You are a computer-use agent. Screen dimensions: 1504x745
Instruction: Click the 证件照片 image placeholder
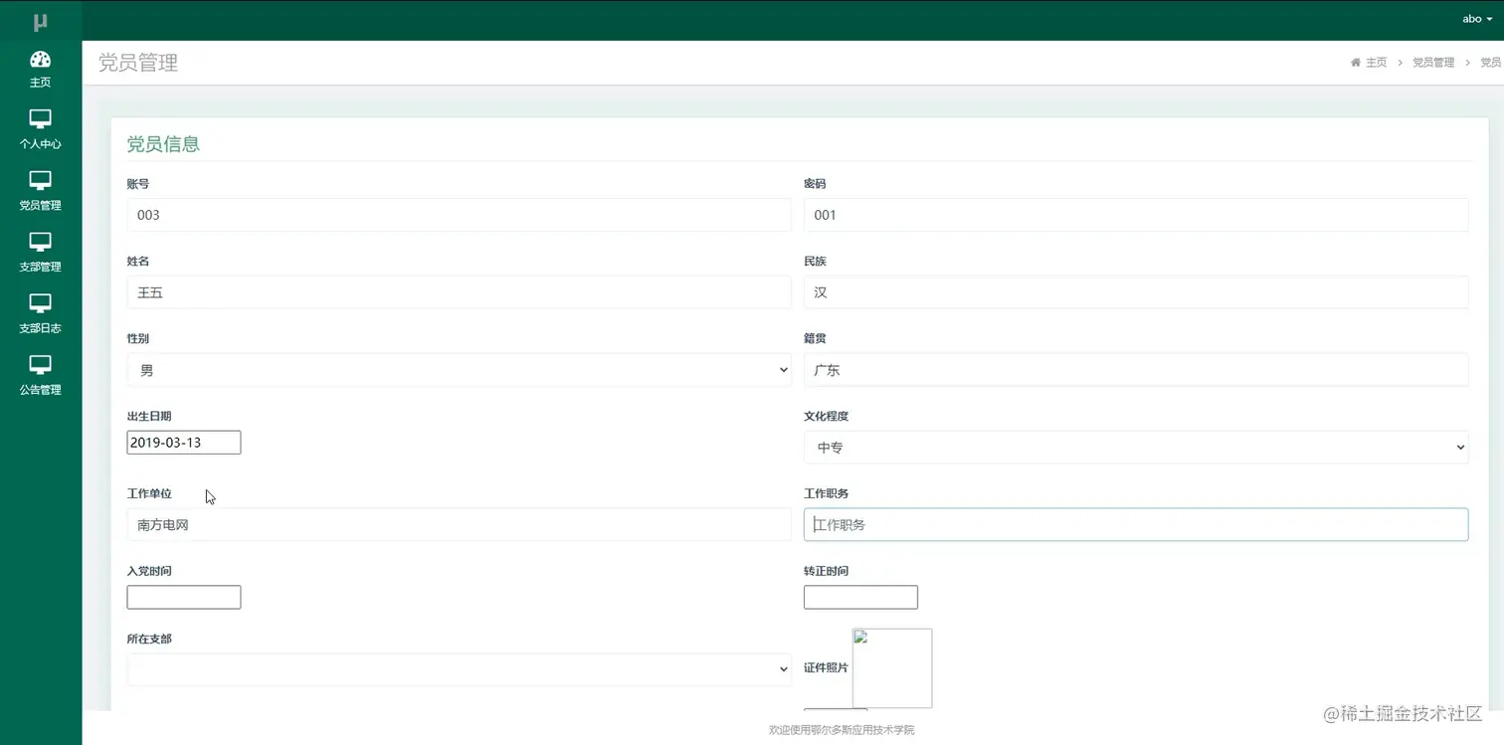coord(892,668)
